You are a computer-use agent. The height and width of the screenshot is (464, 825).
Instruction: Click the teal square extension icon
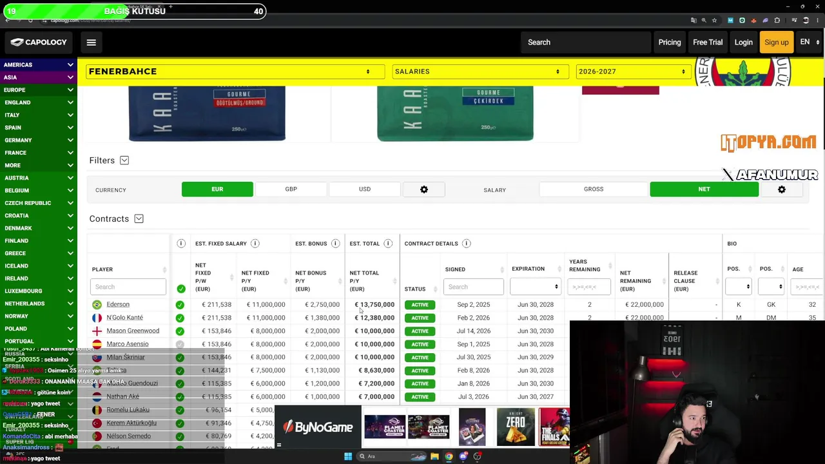[x=742, y=21]
